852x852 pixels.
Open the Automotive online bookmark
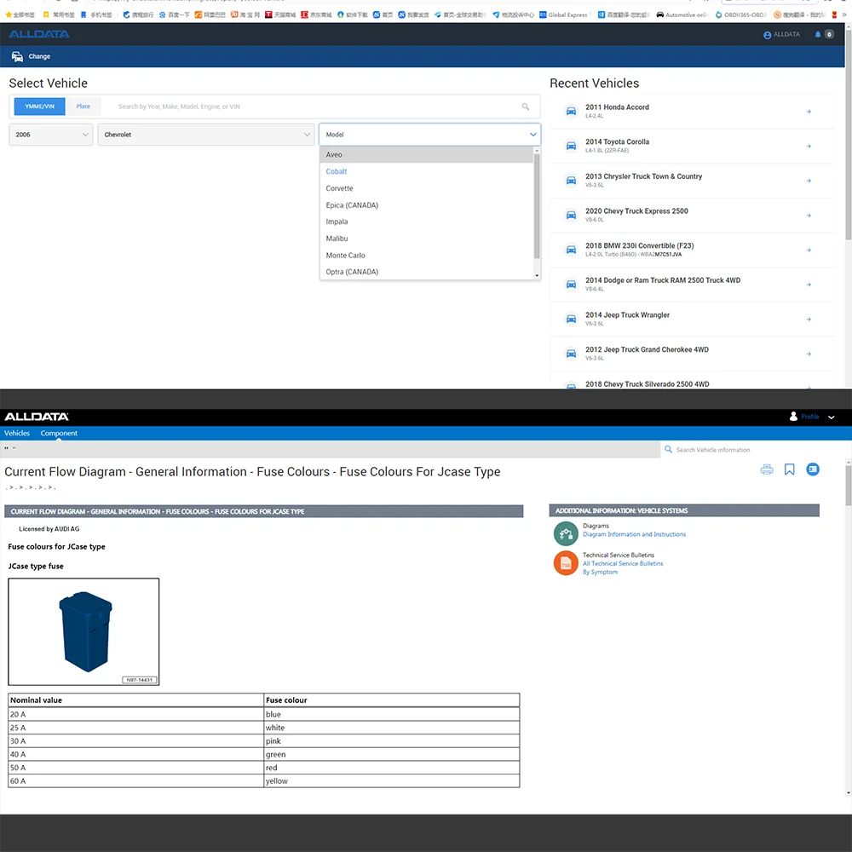coord(682,14)
